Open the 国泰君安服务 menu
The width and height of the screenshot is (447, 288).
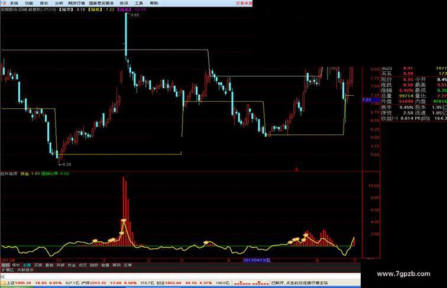101,3
